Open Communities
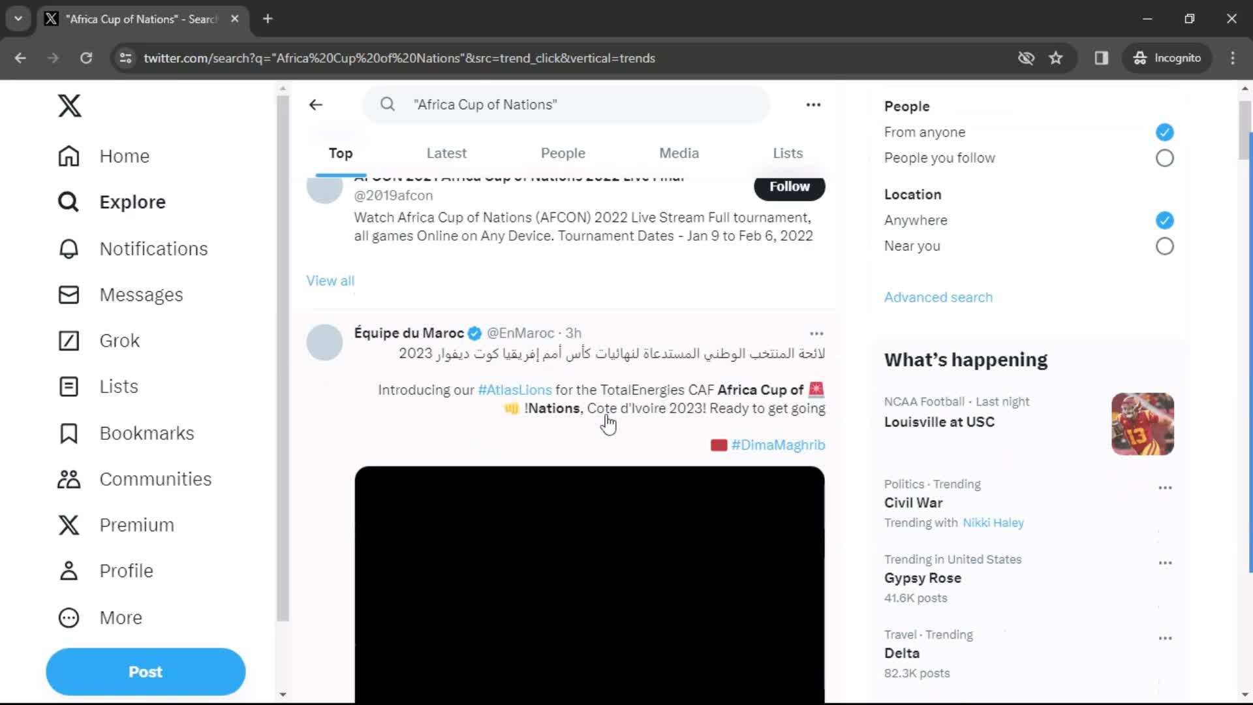The height and width of the screenshot is (705, 1253). [134, 478]
